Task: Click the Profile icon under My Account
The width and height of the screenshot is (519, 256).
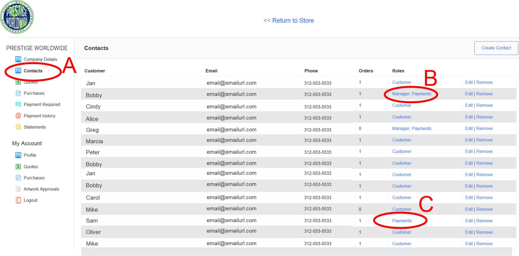Action: pos(18,155)
